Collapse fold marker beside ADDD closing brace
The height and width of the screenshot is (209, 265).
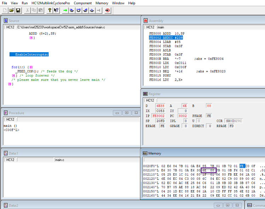(x=31, y=38)
